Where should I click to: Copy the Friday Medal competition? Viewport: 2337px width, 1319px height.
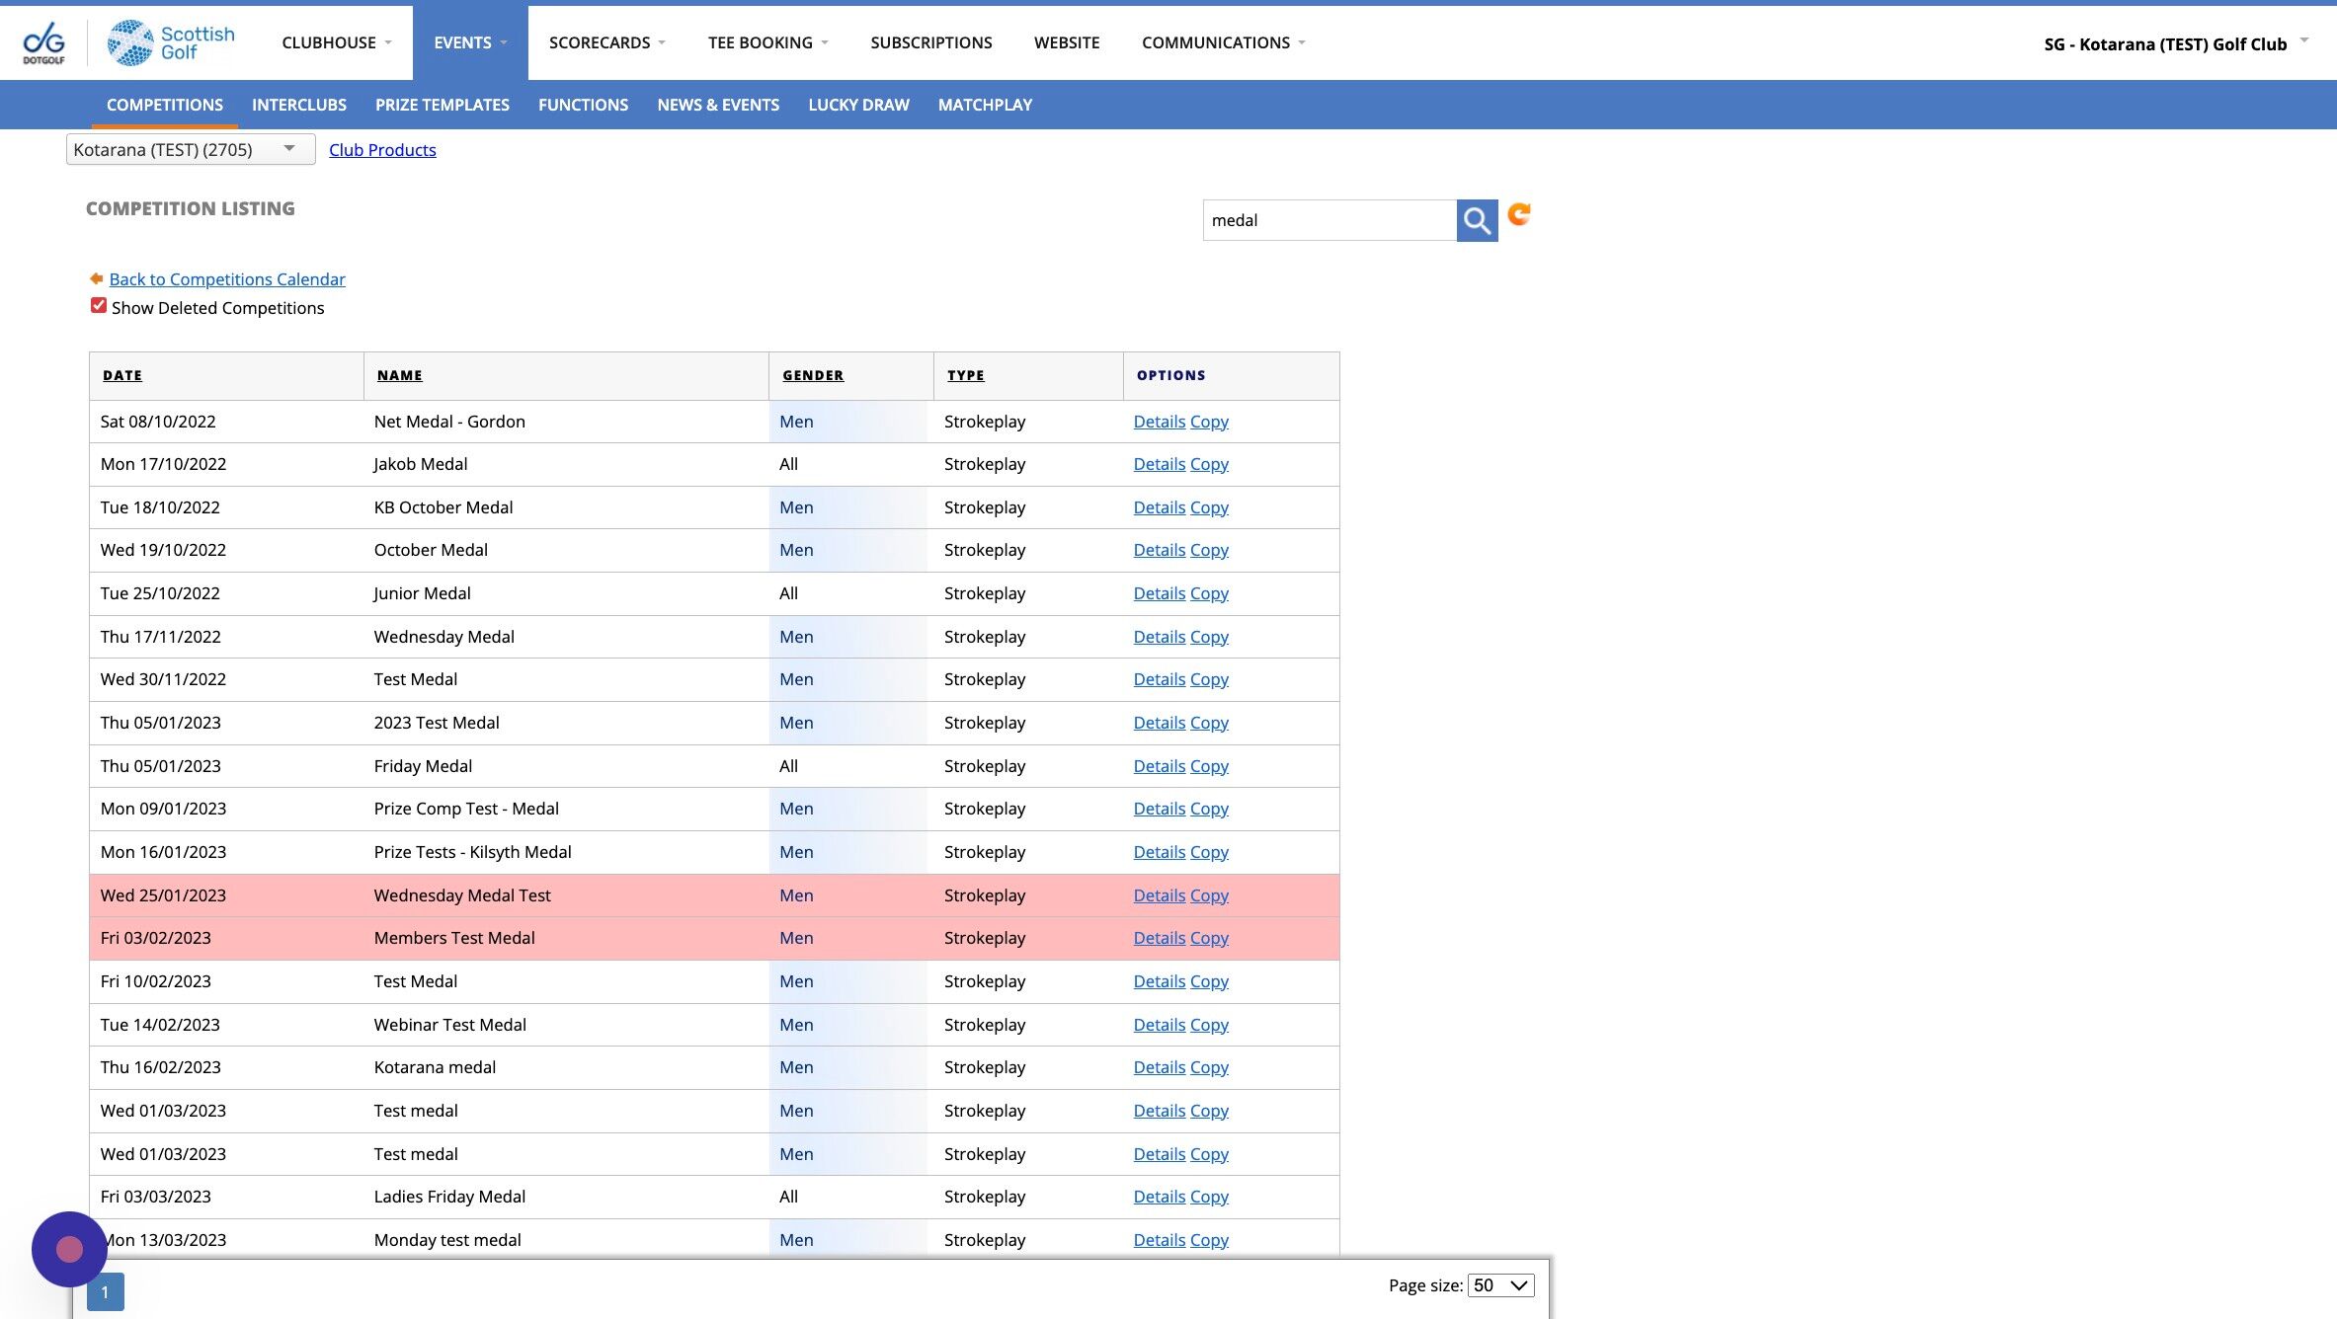pyautogui.click(x=1209, y=766)
